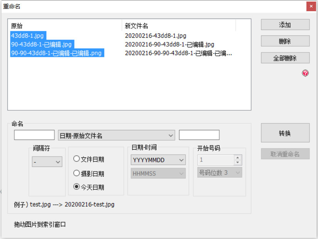Screen dimensions: 318x239
Task: Click the 删除 button
Action: point(285,41)
